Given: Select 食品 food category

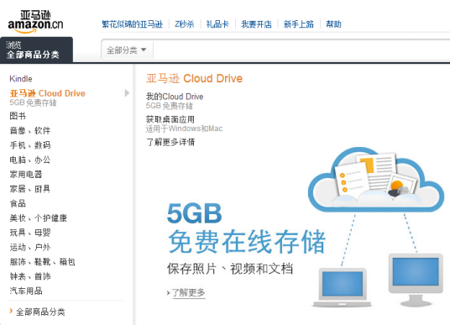Looking at the screenshot, I should click(x=18, y=203).
